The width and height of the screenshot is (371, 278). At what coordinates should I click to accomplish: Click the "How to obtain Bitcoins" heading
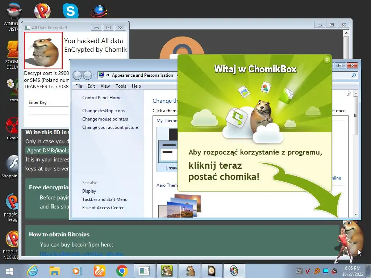tap(59, 234)
